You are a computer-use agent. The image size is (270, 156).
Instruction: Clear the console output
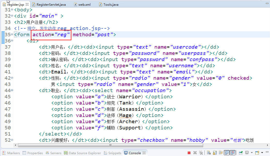(x=209, y=153)
